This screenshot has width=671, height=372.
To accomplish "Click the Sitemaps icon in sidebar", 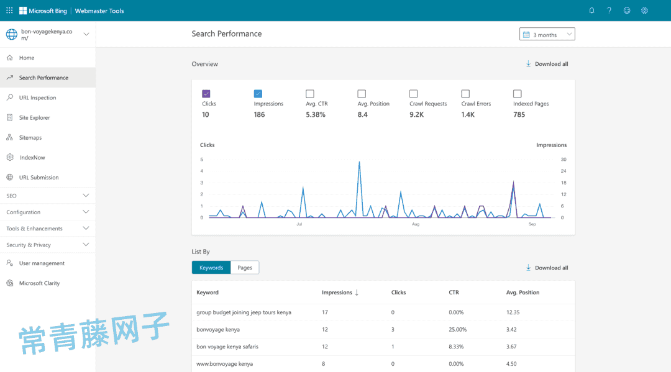I will [x=9, y=137].
